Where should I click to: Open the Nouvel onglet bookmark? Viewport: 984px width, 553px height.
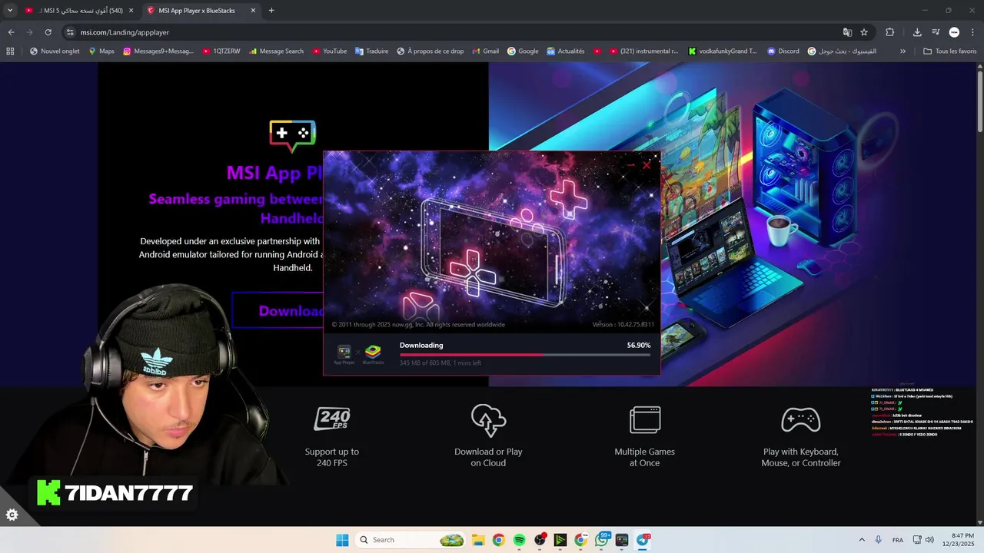pos(55,51)
